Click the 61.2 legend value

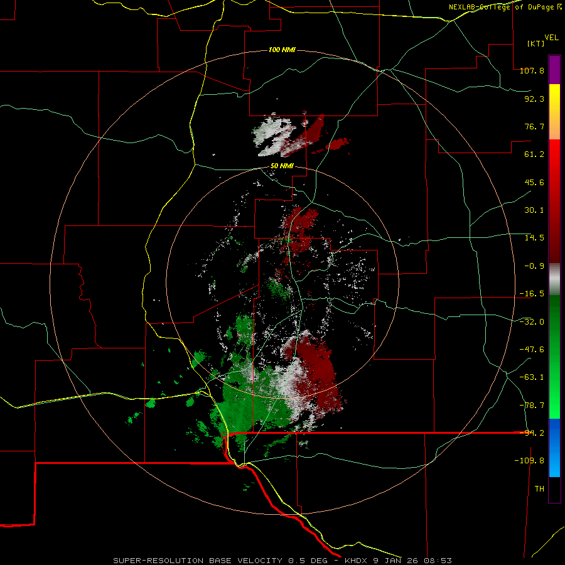[534, 154]
